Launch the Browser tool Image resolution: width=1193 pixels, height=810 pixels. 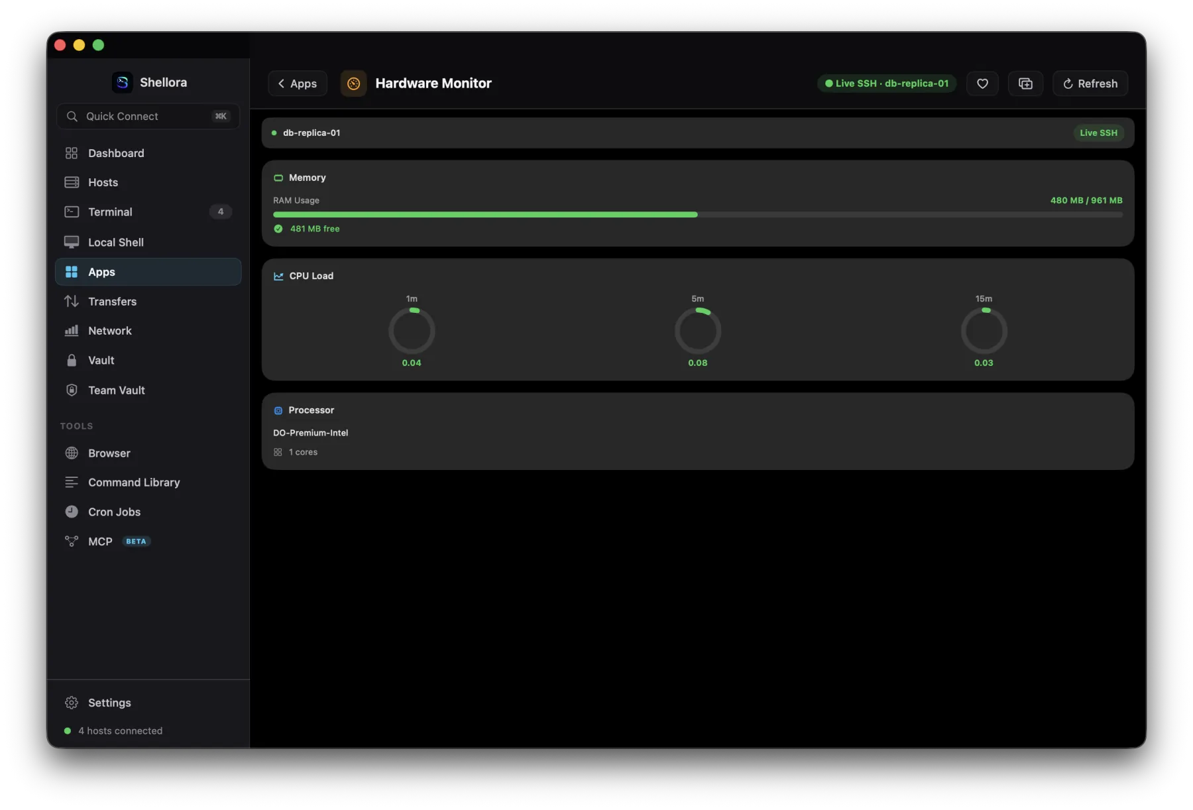pyautogui.click(x=148, y=453)
